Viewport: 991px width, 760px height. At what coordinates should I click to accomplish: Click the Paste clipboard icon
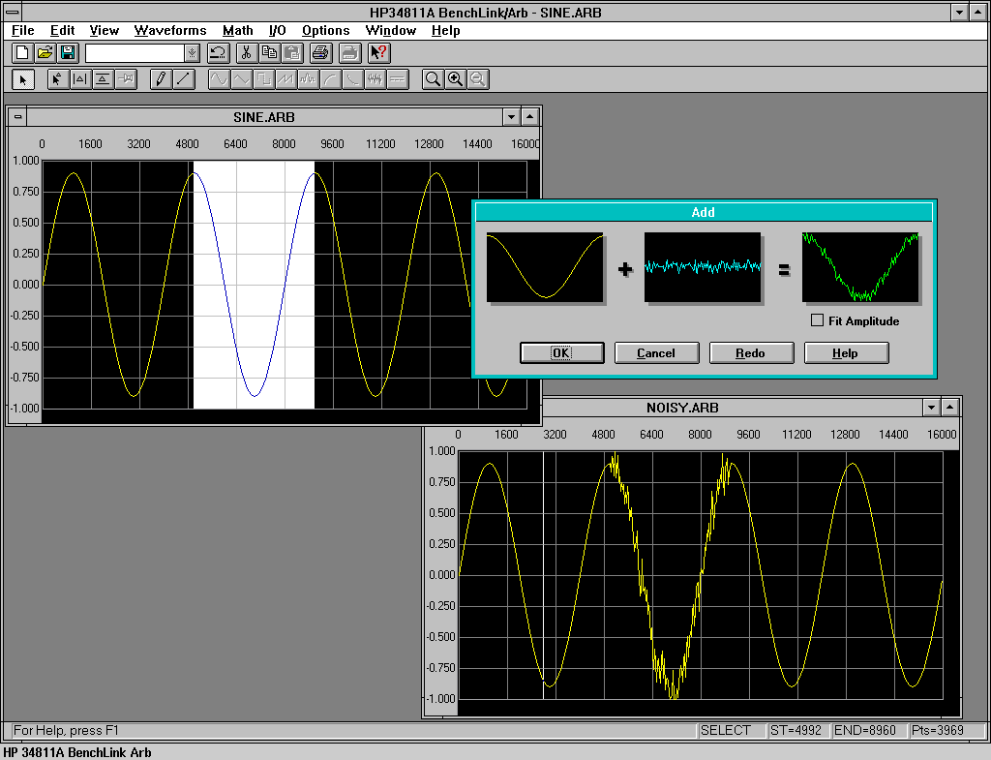[x=291, y=53]
